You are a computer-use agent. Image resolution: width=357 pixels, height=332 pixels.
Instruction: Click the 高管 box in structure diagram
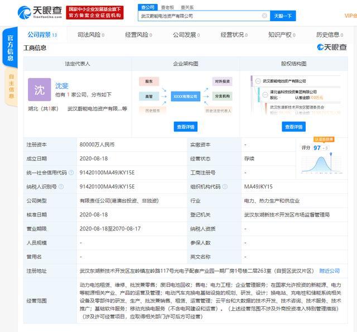149,97
